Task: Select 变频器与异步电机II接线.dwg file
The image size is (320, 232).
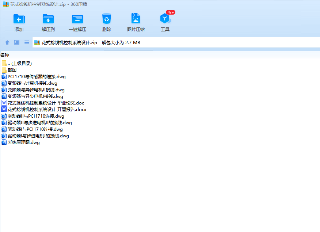Action: 33,90
